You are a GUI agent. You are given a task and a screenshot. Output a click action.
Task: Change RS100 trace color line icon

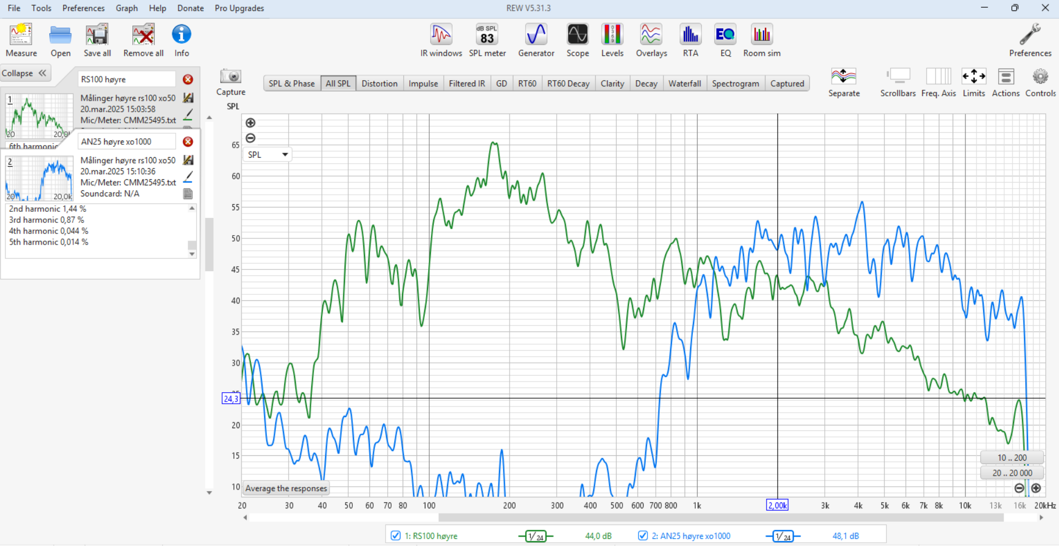(x=188, y=115)
